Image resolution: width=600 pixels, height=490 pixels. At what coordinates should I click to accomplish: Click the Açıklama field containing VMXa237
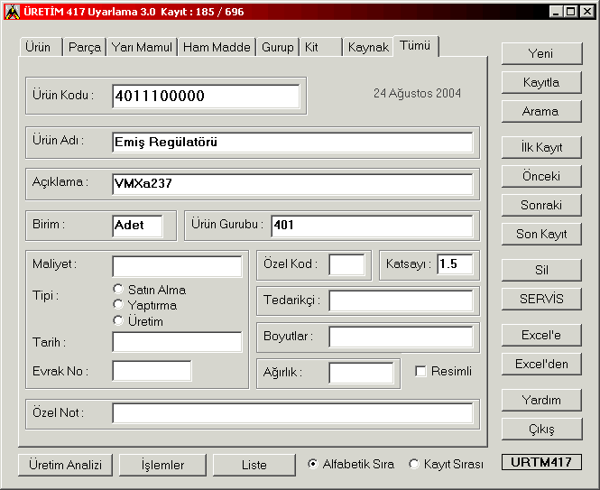pyautogui.click(x=292, y=184)
